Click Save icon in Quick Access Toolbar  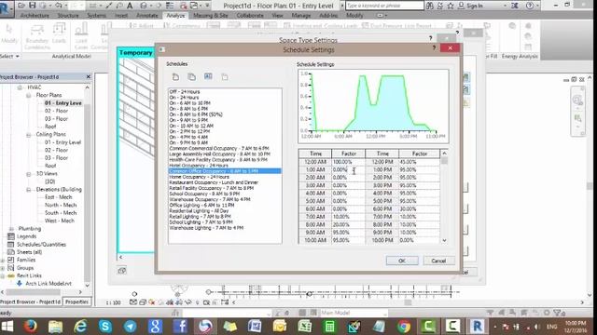tap(32, 6)
